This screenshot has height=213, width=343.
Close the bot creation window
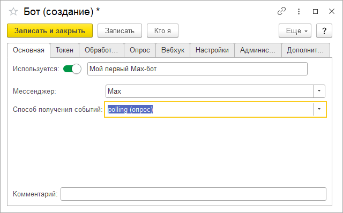click(332, 11)
